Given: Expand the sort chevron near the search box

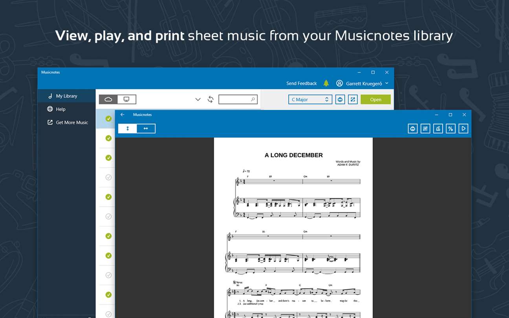Looking at the screenshot, I should tap(198, 100).
